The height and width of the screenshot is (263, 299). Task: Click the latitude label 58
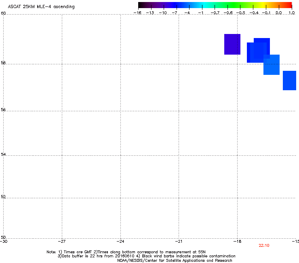coord(3,63)
